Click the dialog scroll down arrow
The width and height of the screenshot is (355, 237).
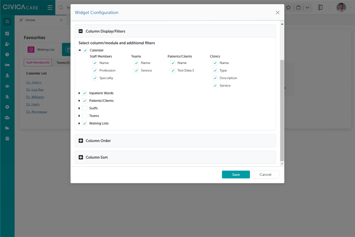(282, 164)
